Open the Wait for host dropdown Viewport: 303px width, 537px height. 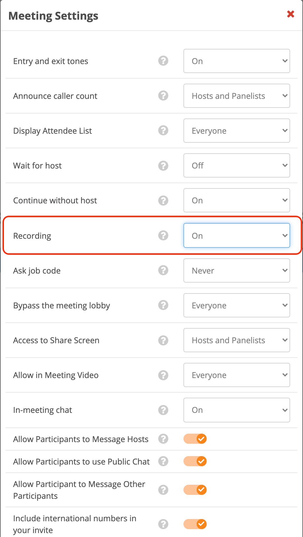tap(237, 166)
